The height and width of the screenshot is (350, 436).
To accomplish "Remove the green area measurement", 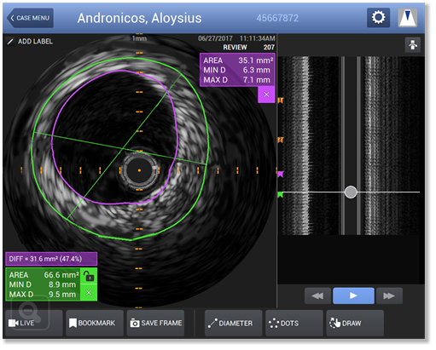I will (x=89, y=292).
